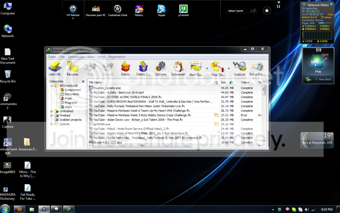Select the Video category
The width and height of the screenshot is (340, 213).
[x=68, y=107]
